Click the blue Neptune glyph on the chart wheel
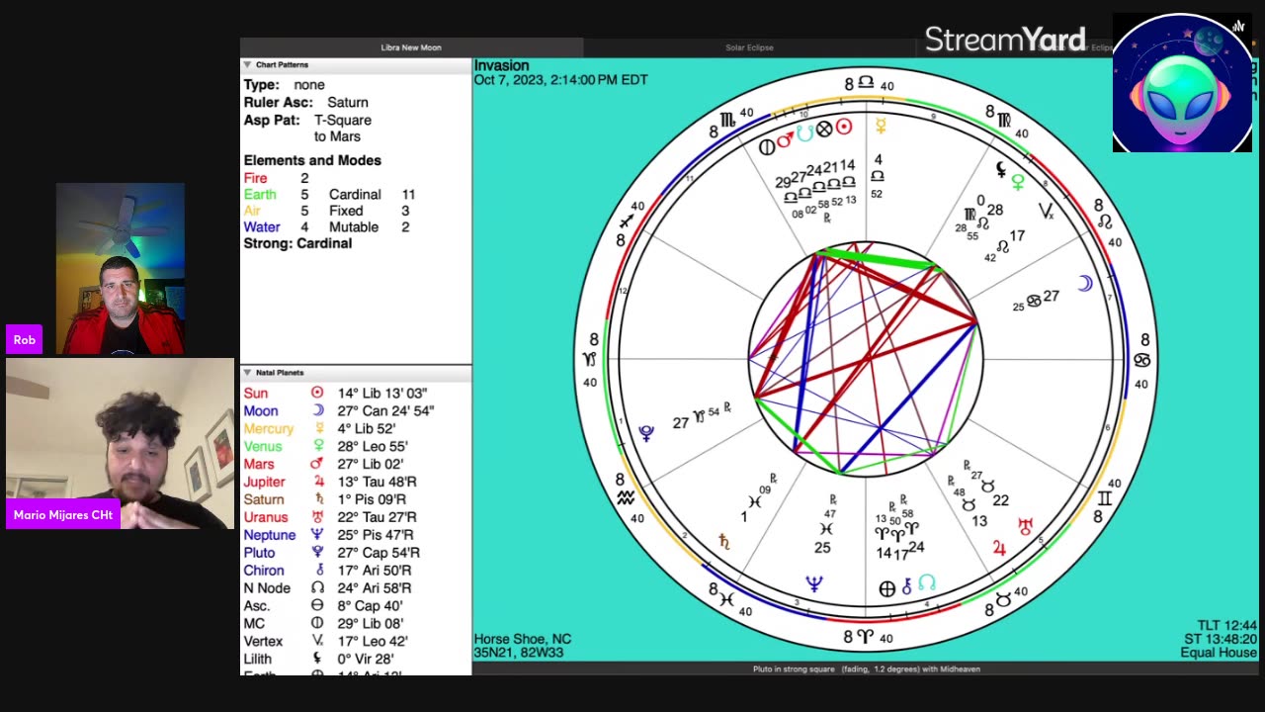 click(814, 584)
